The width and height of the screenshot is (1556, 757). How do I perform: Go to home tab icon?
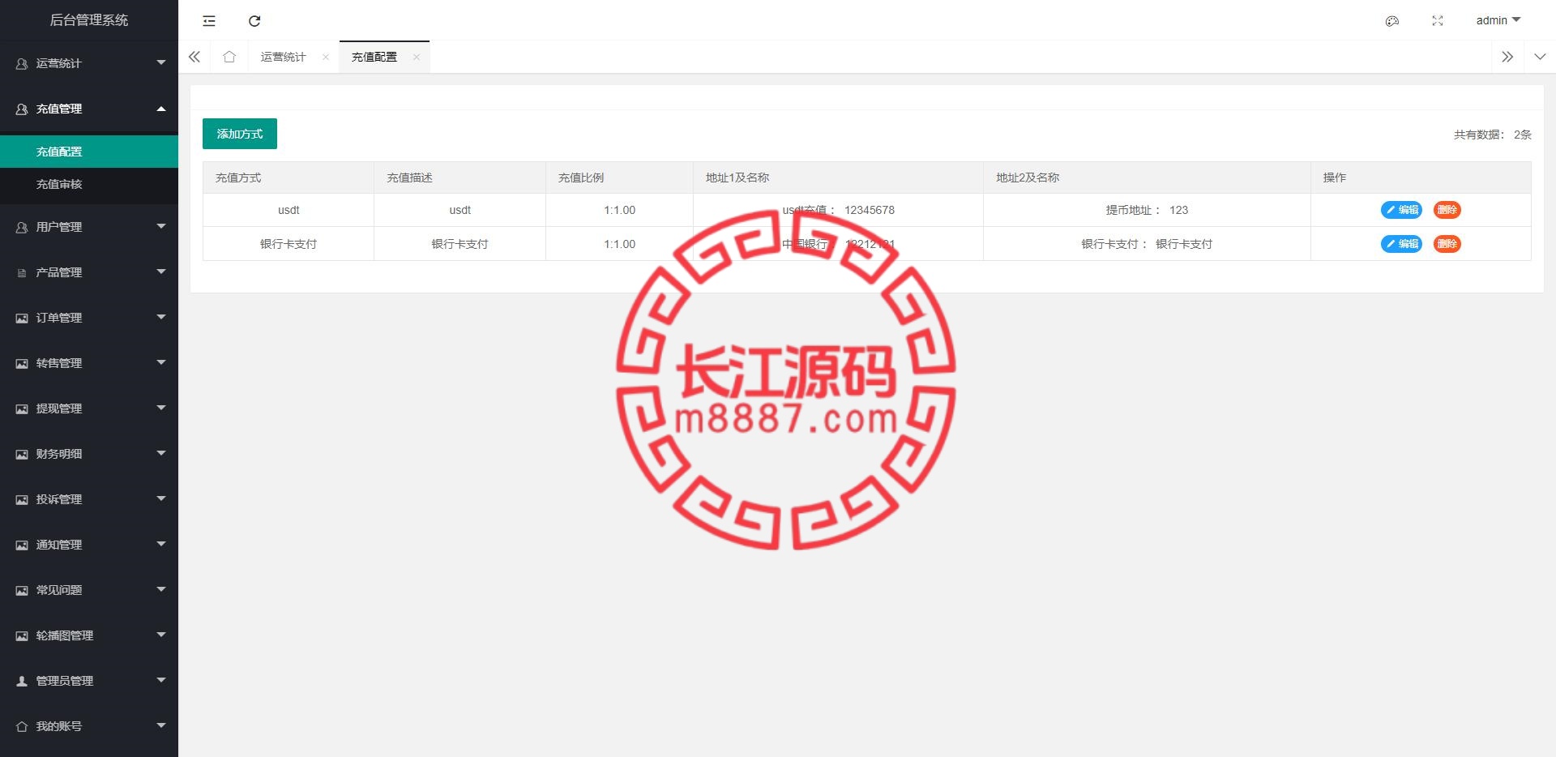229,57
